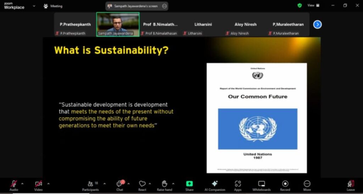363x194 pixels.
Task: Open Whiteboards
Action: (262, 186)
